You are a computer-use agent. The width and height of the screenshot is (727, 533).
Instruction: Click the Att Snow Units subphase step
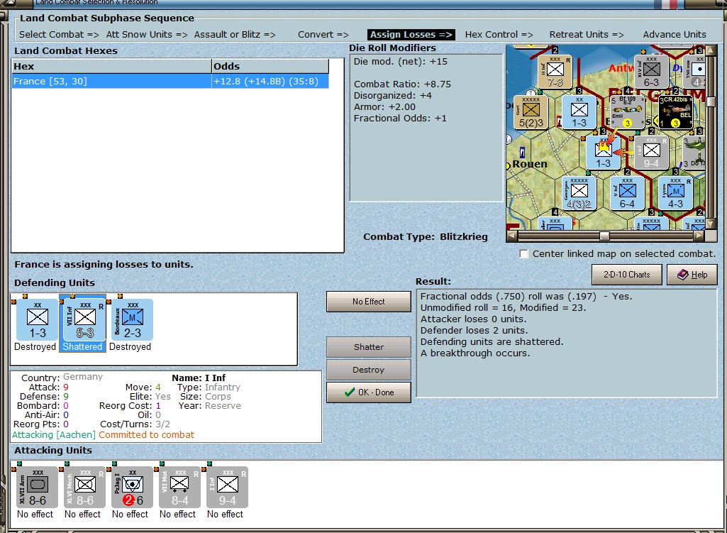click(x=147, y=34)
